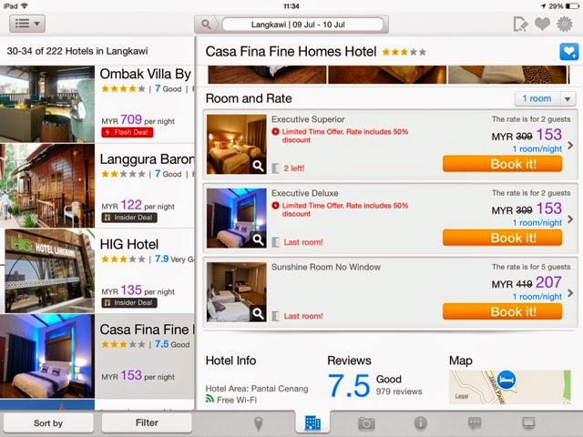Book the Sunshine Room No Window
Screen dimensions: 583x437
[x=502, y=311]
